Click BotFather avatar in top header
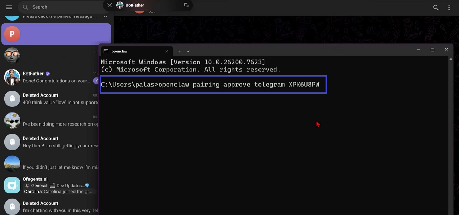Image resolution: width=459 pixels, height=215 pixels. [x=120, y=5]
